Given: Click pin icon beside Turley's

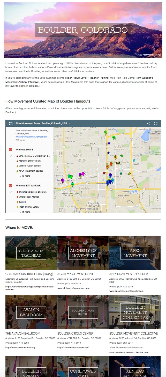Looking at the screenshot, I should click(x=17, y=202).
